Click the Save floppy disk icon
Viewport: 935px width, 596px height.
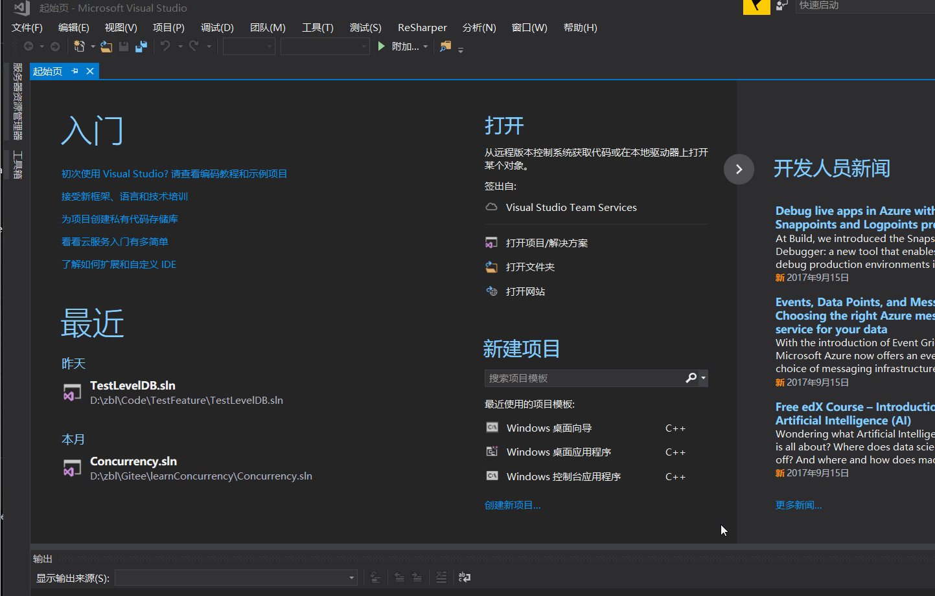[x=124, y=46]
